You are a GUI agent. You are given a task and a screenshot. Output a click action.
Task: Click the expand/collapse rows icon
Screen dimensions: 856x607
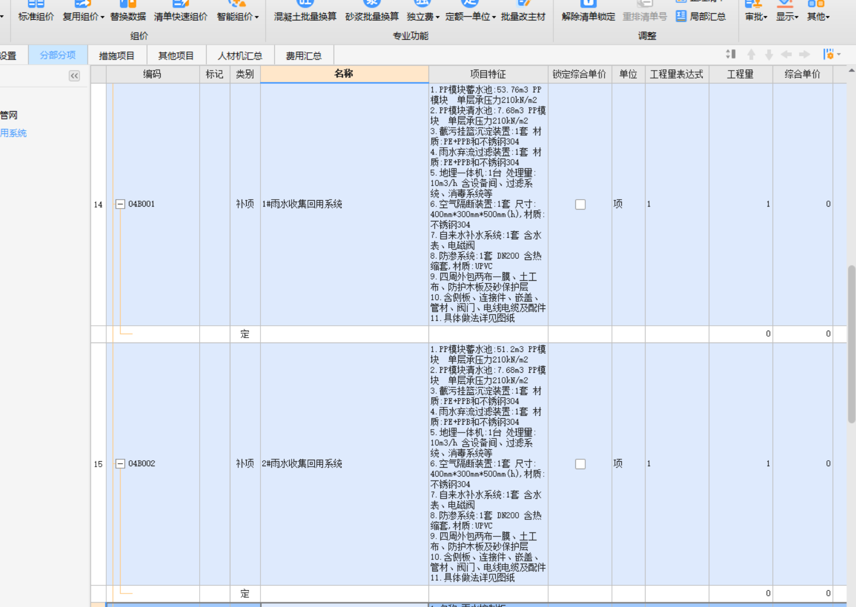click(731, 54)
